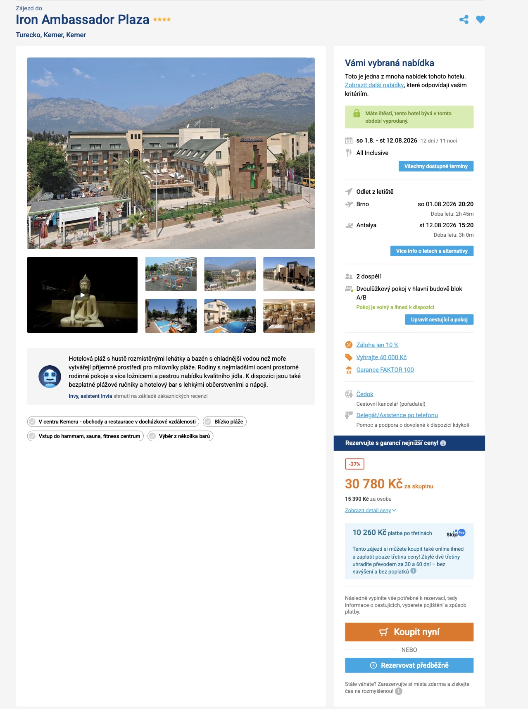This screenshot has width=528, height=709.
Task: Click info icon in Skip Pay box
Action: tap(413, 571)
